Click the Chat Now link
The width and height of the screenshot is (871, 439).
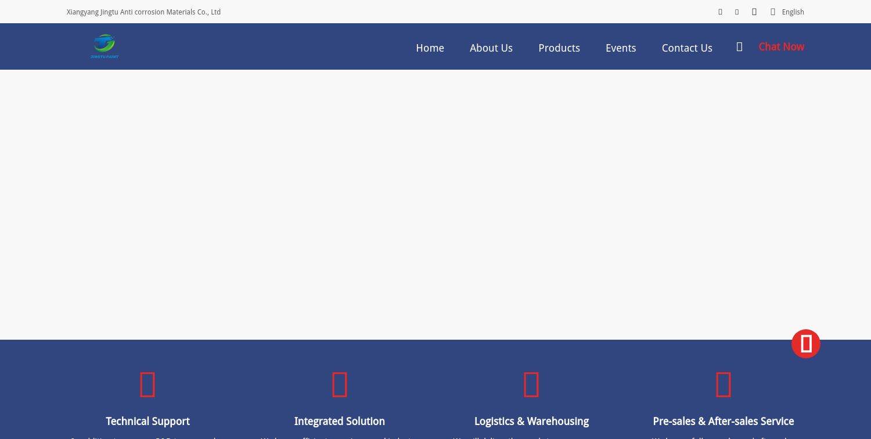tap(781, 46)
